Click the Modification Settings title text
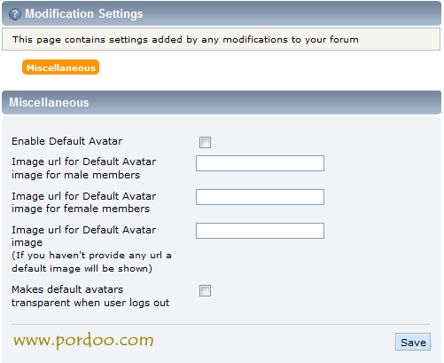 [84, 14]
